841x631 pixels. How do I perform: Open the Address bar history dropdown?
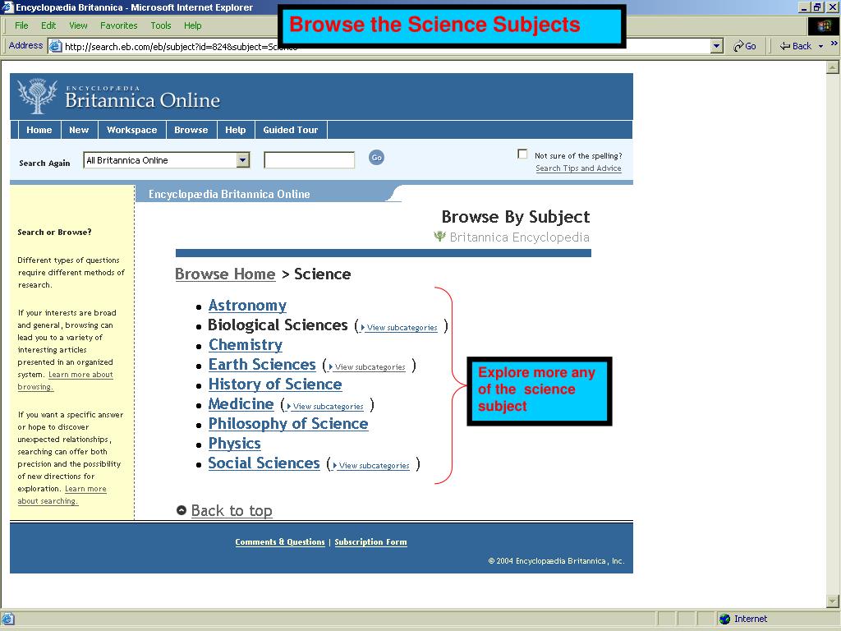(x=716, y=46)
